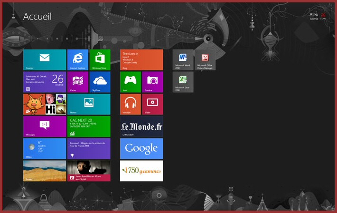Launch Microsoft Excel 2010 tile
The width and height of the screenshot is (337, 213).
183,82
